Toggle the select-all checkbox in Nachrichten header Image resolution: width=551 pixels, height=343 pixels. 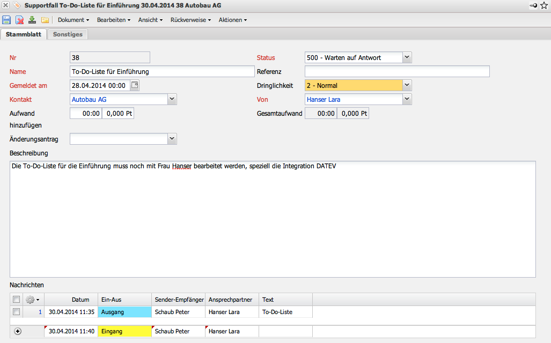[x=16, y=300]
